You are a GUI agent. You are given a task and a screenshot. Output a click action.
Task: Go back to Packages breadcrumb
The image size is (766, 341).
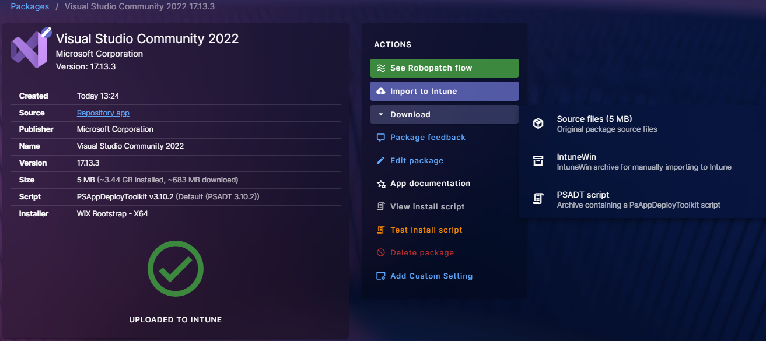click(x=29, y=7)
